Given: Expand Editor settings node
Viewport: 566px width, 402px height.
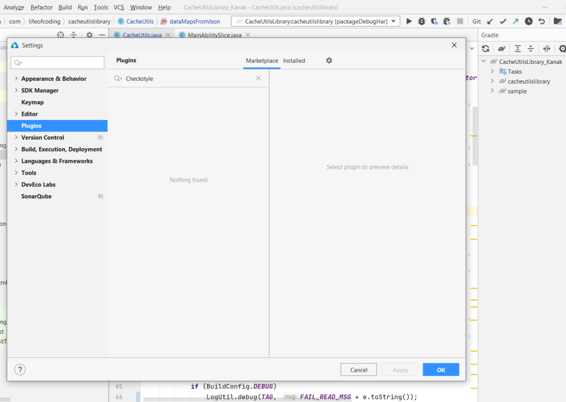Looking at the screenshot, I should point(16,114).
